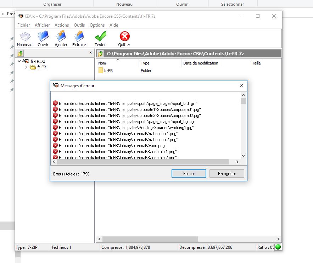This screenshot has height=263, width=313.
Task: Select the fr-FR folder icon in file list
Action: click(101, 70)
